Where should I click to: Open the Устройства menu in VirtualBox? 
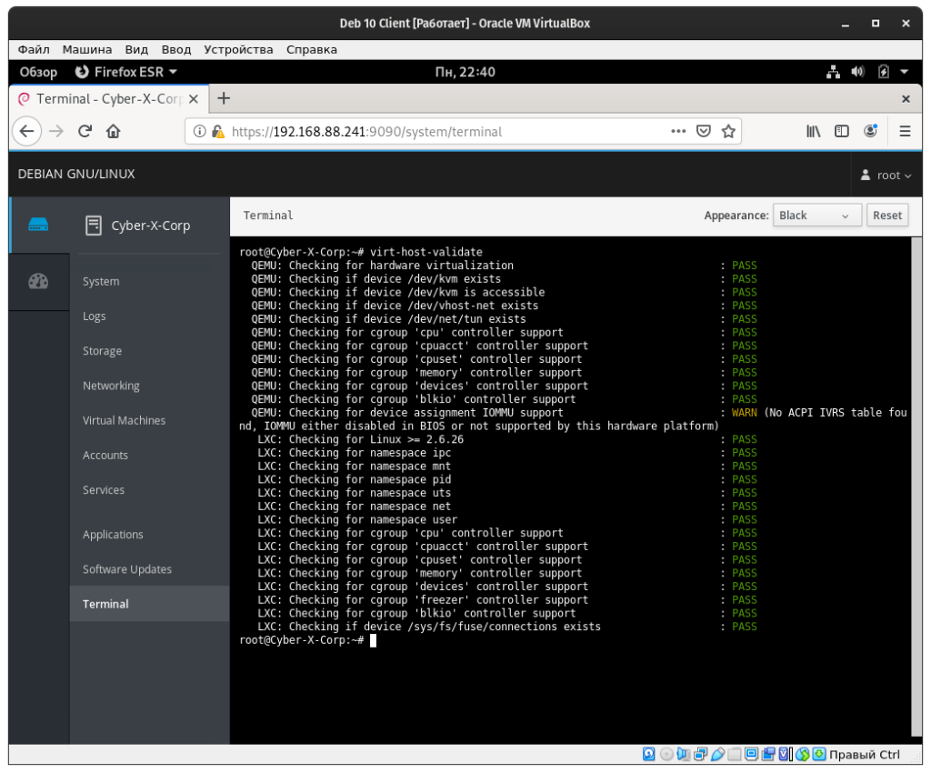(238, 49)
